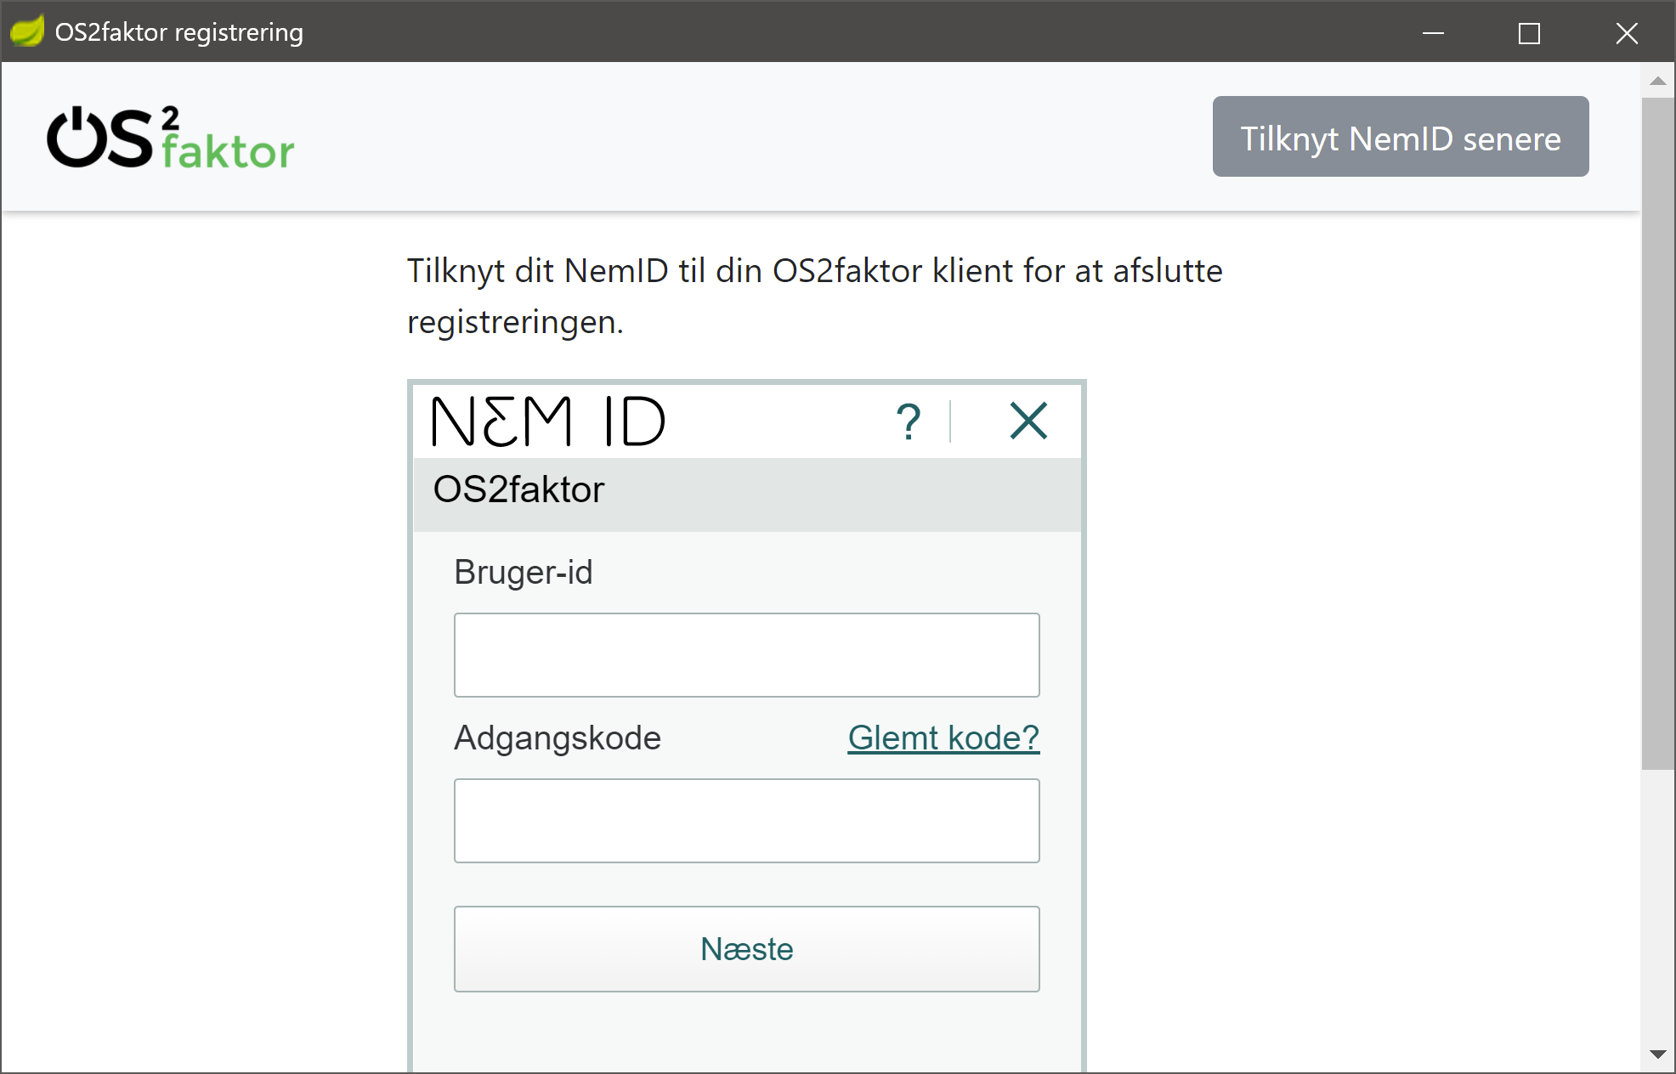Image resolution: width=1676 pixels, height=1074 pixels.
Task: Maximize the OS2faktor registrering window
Action: coord(1529,32)
